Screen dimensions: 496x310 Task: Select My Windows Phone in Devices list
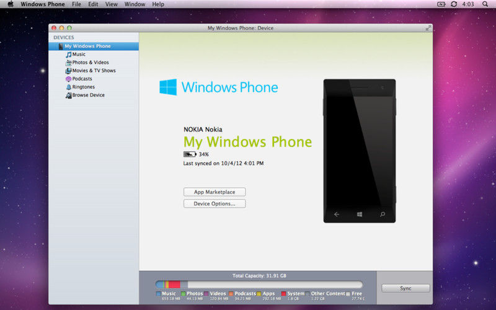click(x=94, y=46)
